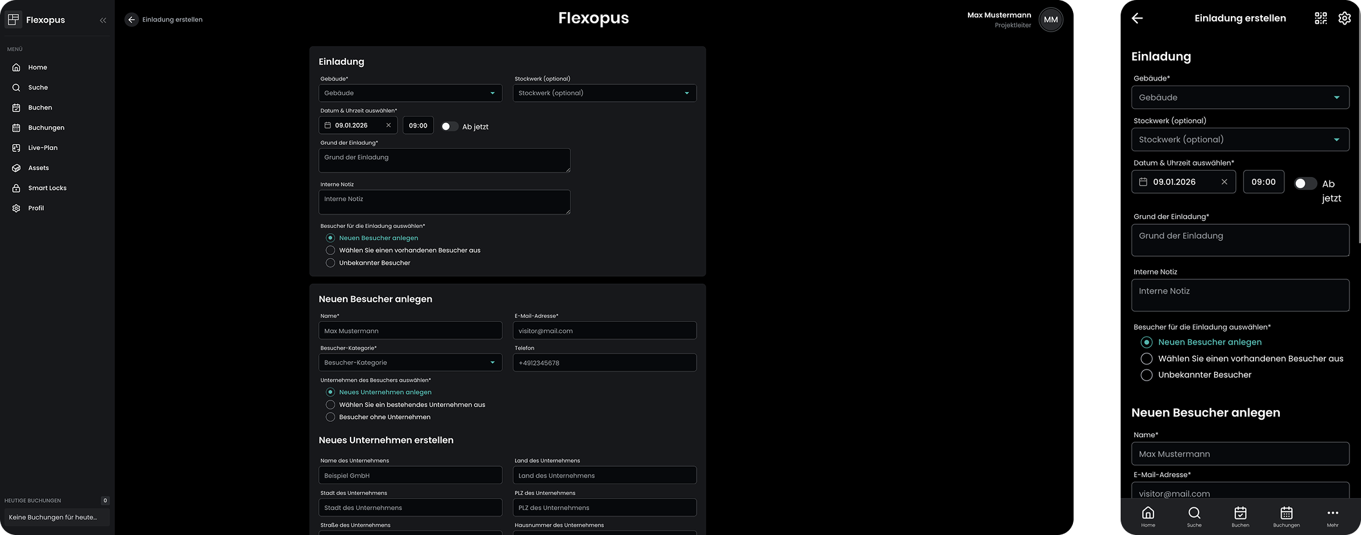Select 'Unbekannter Besucher' radio in desktop form
The width and height of the screenshot is (1361, 535).
point(331,263)
